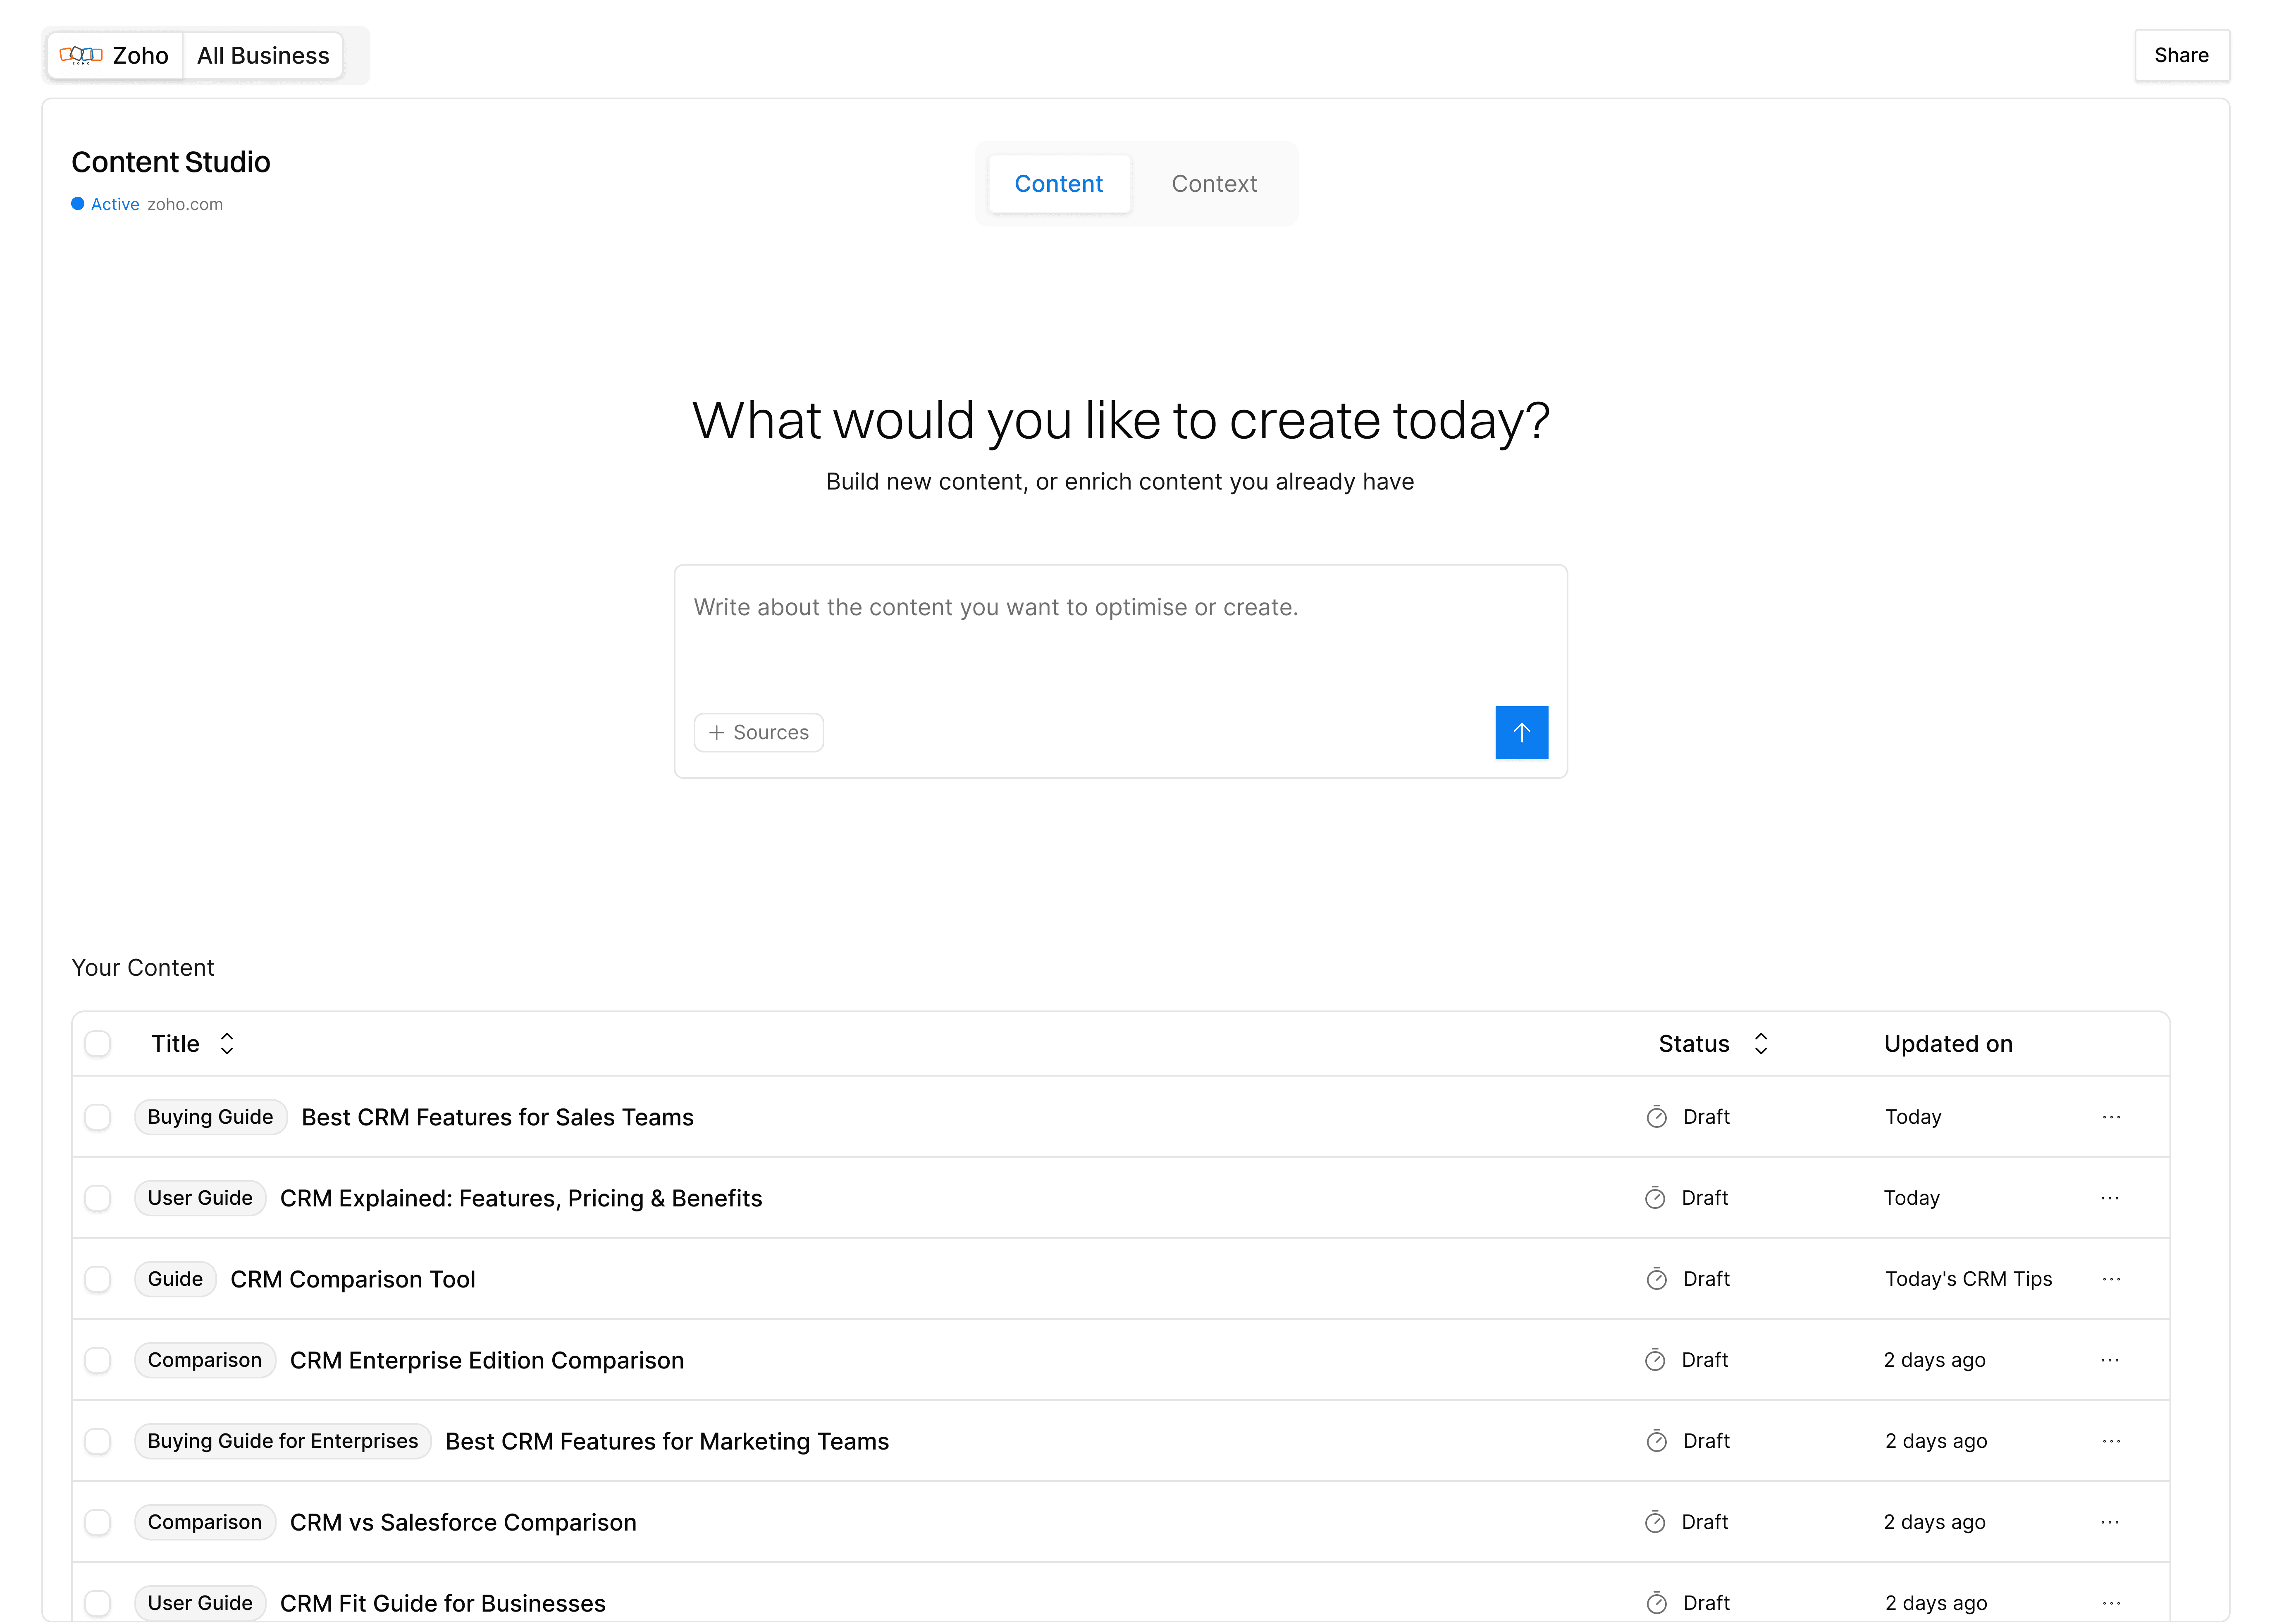
Task: Click the Zoho brand button
Action: coord(115,55)
